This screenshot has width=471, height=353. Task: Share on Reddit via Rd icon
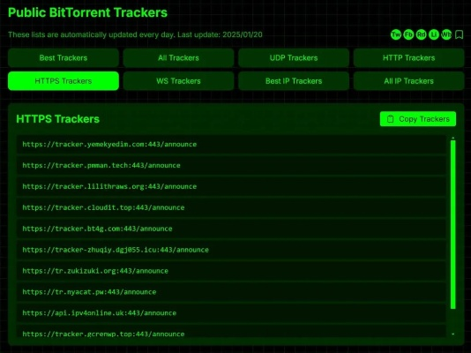[421, 34]
